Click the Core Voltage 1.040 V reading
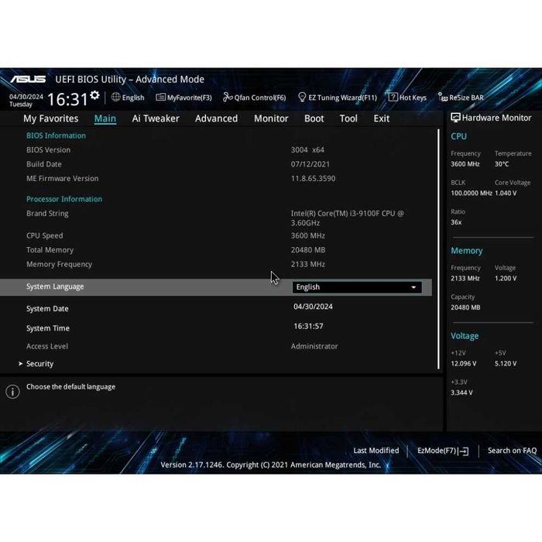 [506, 193]
